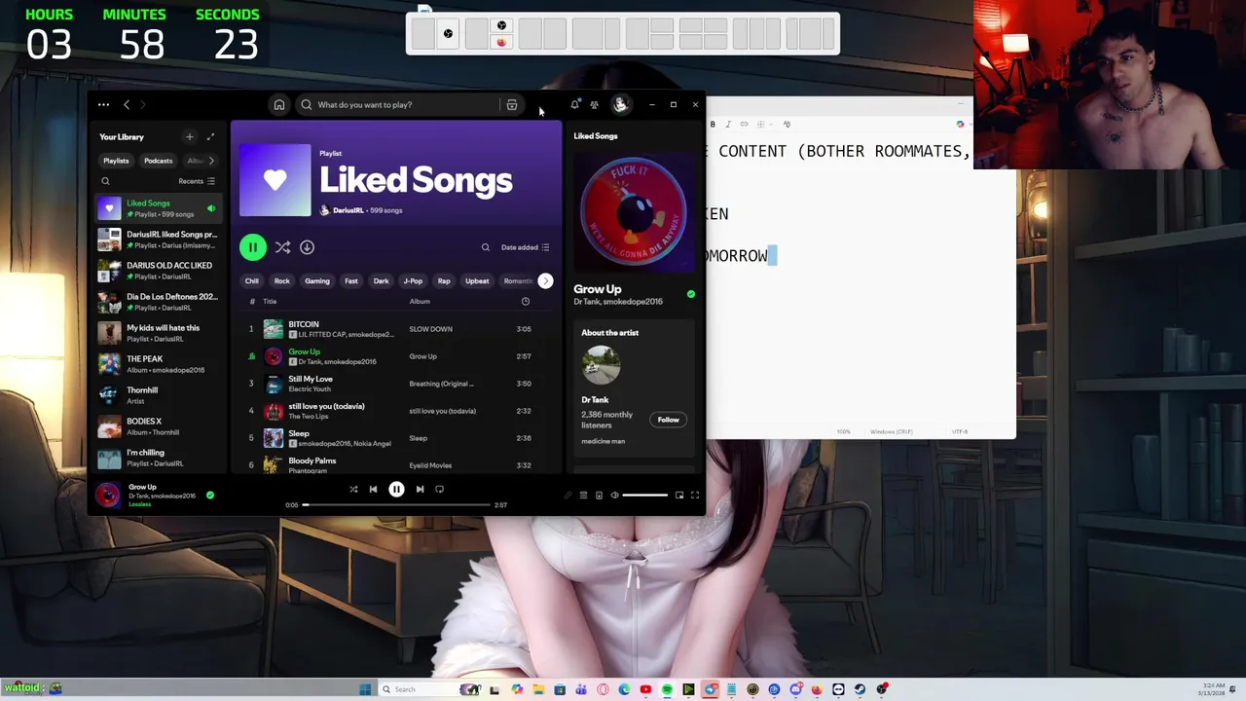Screen dimensions: 1246x701
Task: Open File Explorer from the taskbar
Action: (538, 689)
